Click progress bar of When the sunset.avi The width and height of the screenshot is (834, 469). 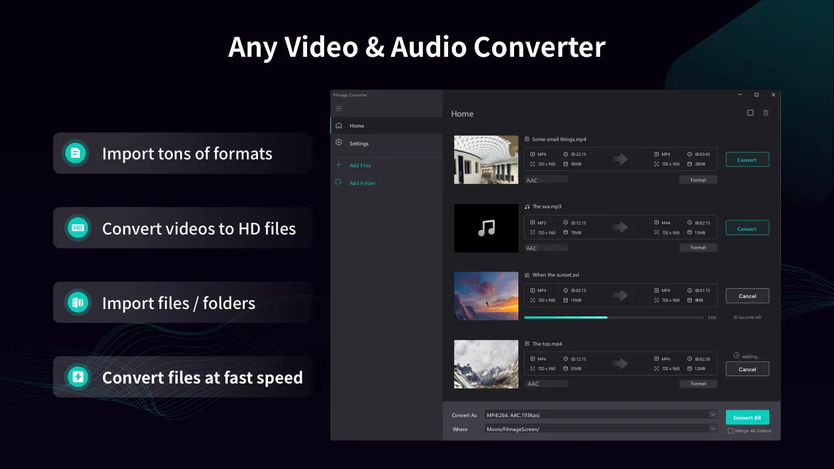[614, 318]
